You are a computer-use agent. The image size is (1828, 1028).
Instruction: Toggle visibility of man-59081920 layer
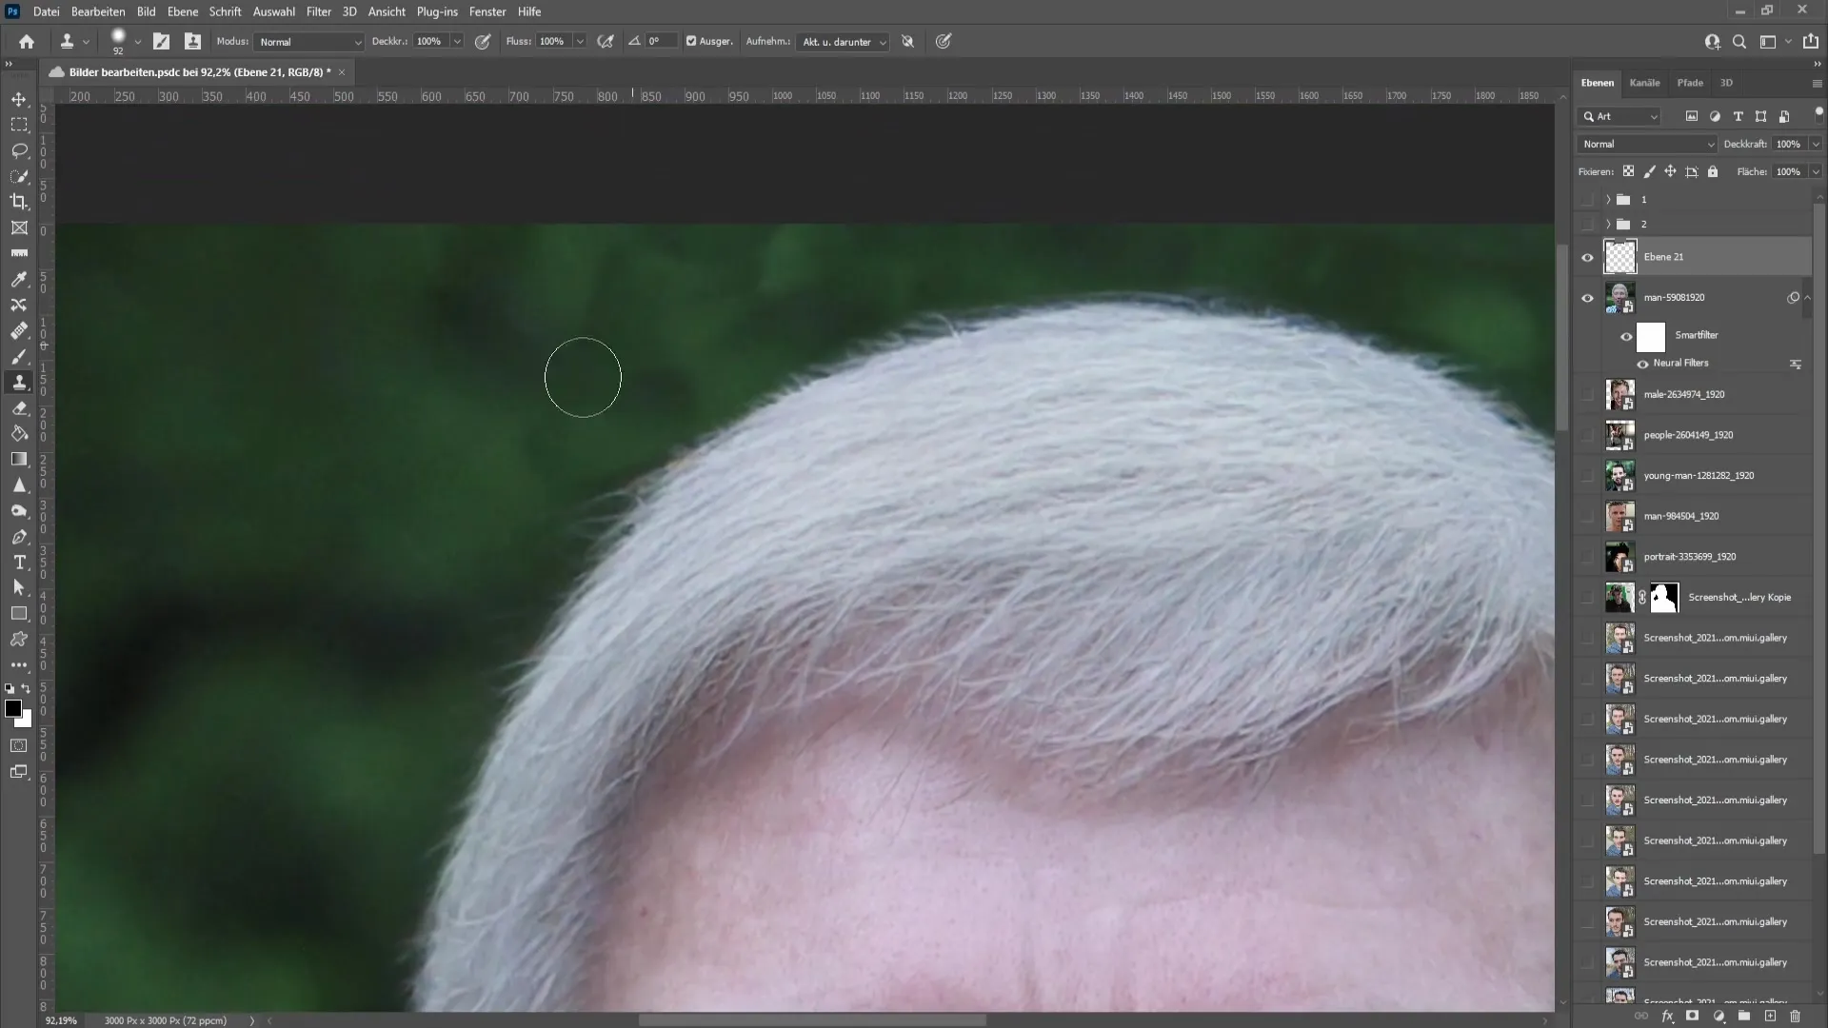click(1589, 298)
